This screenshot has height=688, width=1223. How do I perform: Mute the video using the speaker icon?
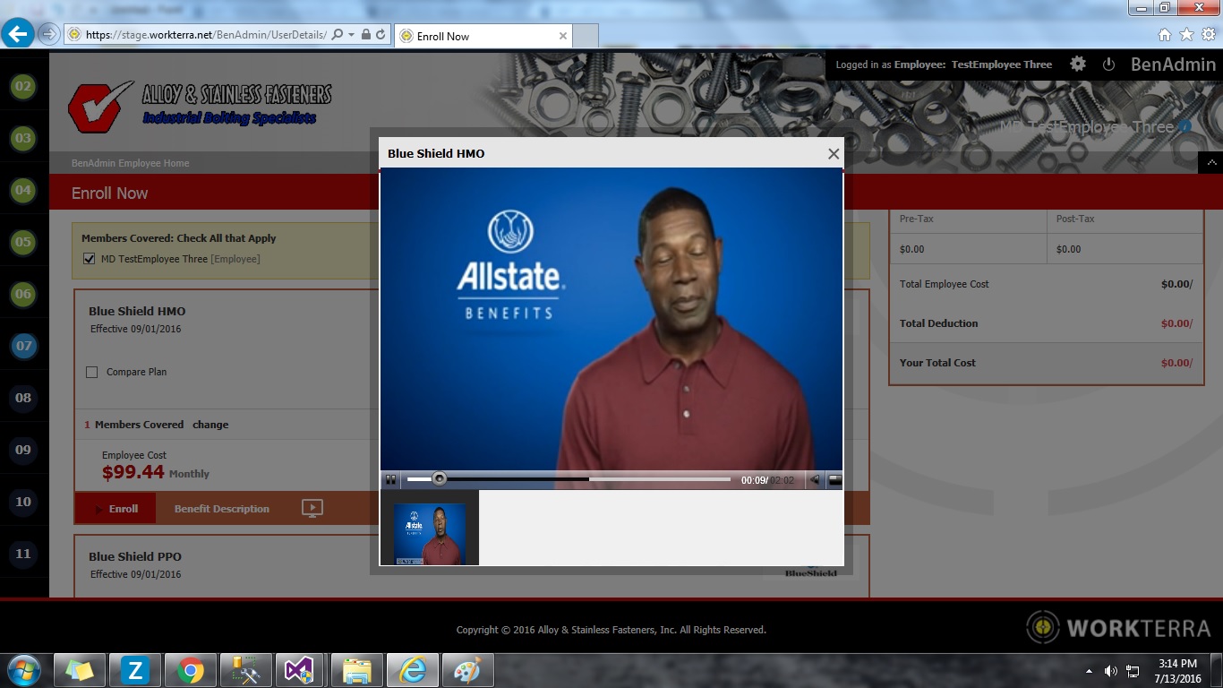[x=815, y=480]
